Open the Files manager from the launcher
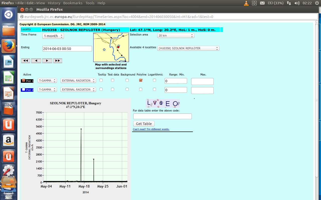Screen dimensions: 321x200 [9, 30]
